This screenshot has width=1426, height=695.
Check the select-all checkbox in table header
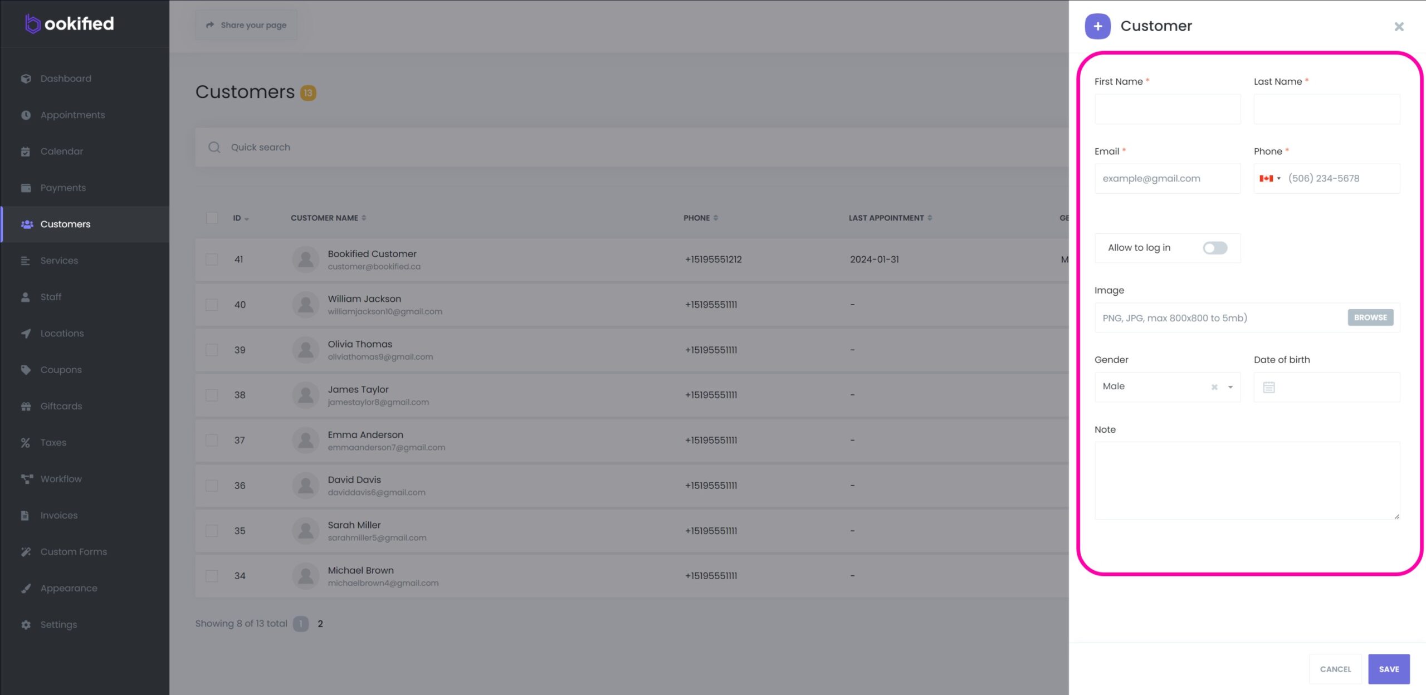(212, 218)
